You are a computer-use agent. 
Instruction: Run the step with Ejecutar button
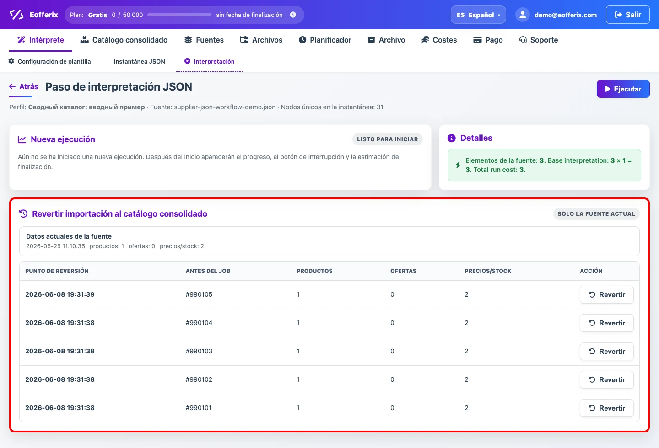[x=623, y=89]
